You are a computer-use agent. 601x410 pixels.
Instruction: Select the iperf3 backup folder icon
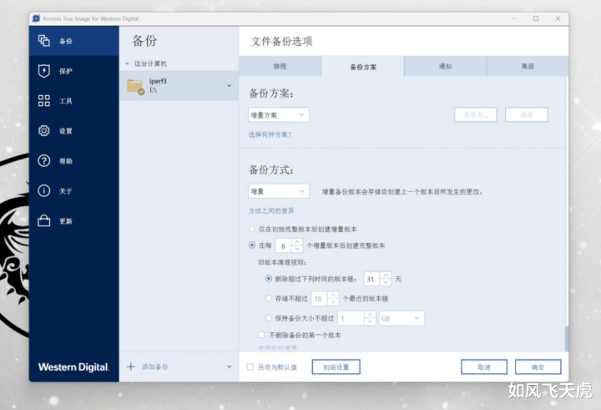tap(136, 87)
